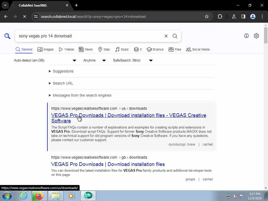Switch to the Map tab
Screen dimensions: 268x201
coord(104,49)
